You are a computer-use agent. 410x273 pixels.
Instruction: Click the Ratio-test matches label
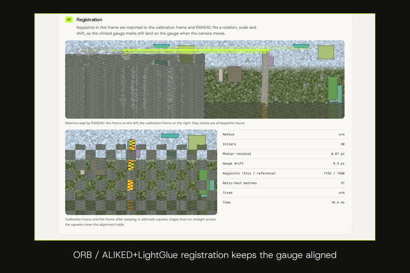[x=240, y=183]
